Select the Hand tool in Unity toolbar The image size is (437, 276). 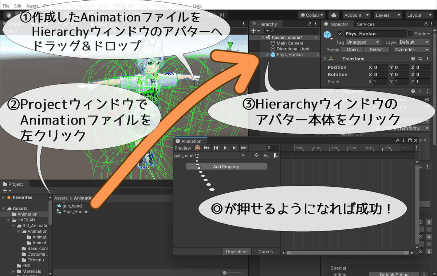(x=8, y=15)
